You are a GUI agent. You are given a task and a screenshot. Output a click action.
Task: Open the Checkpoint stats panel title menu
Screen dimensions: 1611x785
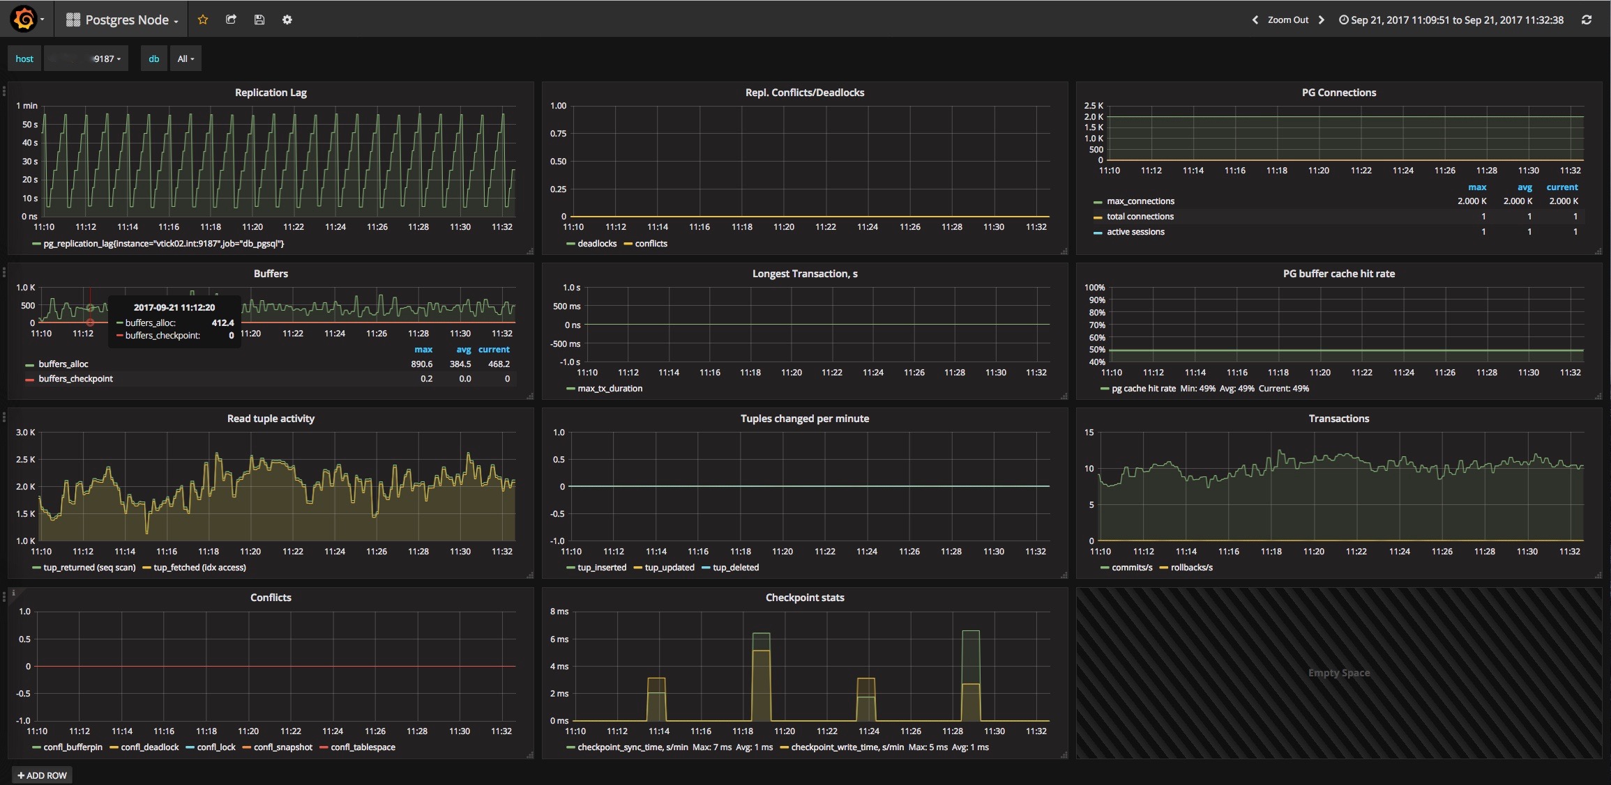coord(804,598)
